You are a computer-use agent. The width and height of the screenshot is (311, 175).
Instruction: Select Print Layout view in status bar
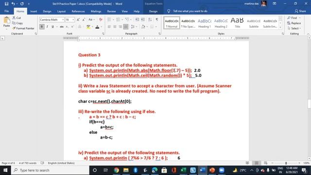click(257, 163)
